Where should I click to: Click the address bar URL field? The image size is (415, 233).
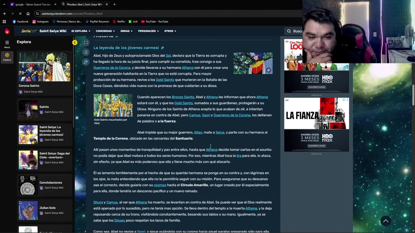click(x=169, y=14)
